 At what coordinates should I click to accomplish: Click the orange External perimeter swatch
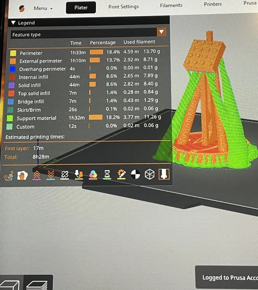coord(13,61)
